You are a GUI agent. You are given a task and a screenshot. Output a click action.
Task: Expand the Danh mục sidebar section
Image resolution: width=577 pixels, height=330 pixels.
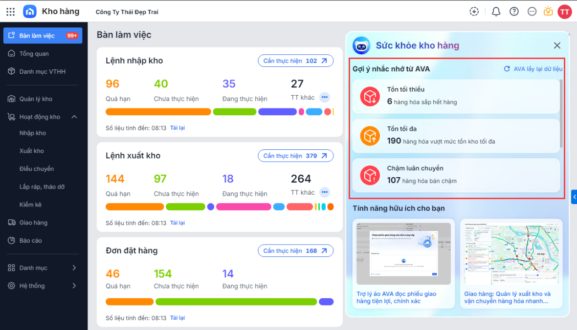point(74,268)
